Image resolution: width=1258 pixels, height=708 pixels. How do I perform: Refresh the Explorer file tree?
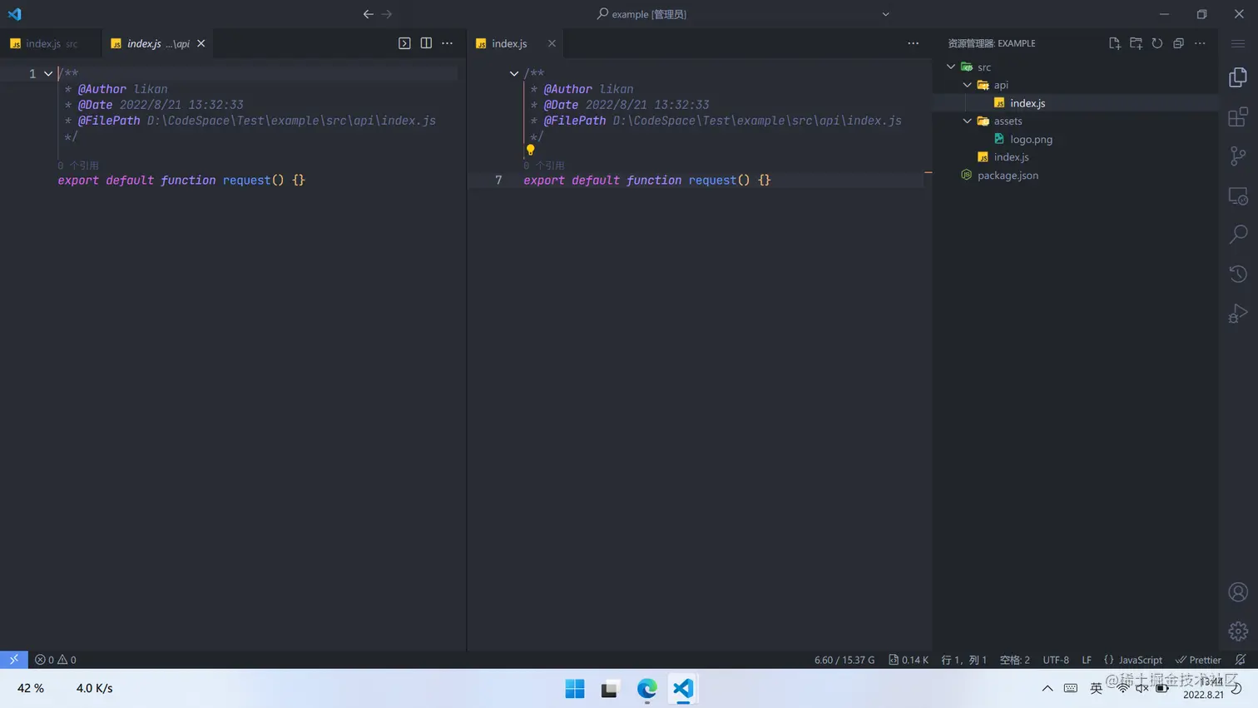pyautogui.click(x=1157, y=43)
